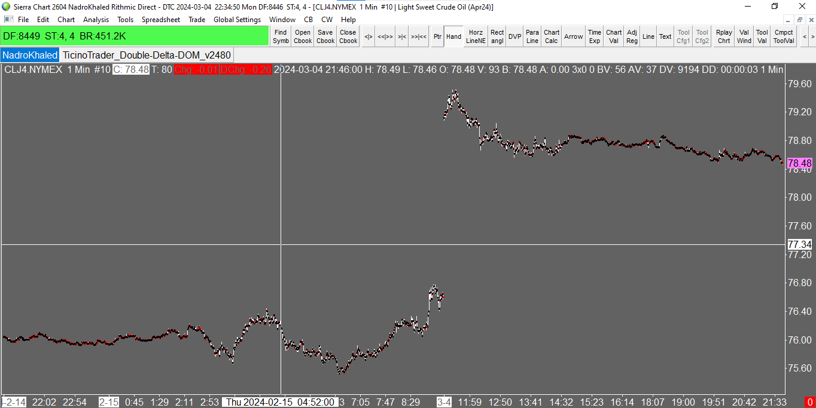Open the Spreadsheet menu
816x408 pixels.
[161, 20]
